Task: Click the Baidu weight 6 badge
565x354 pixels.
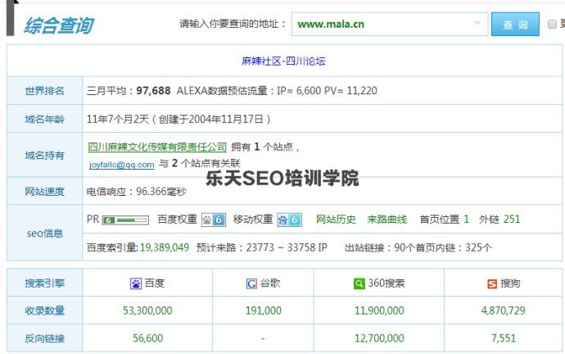Action: pos(214,220)
